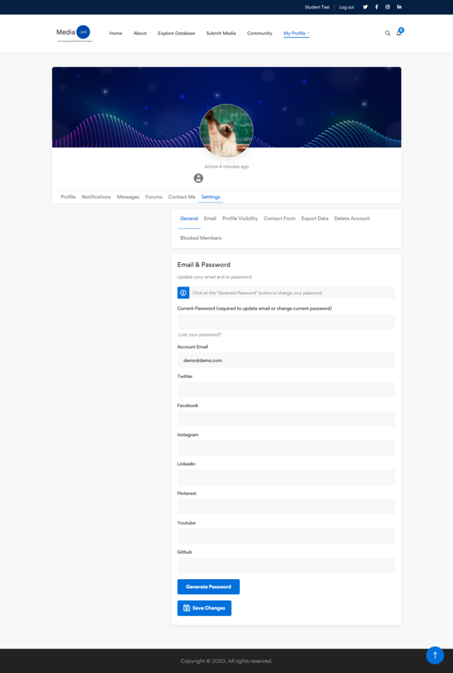Viewport: 453px width, 673px height.
Task: Click into the Current Password field
Action: (286, 321)
